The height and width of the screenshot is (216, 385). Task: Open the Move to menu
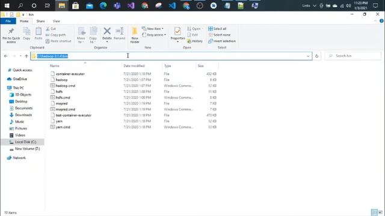[81, 35]
